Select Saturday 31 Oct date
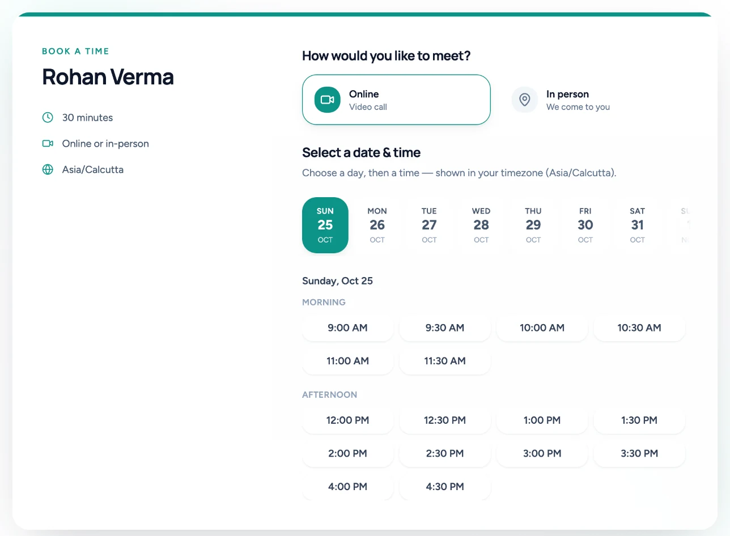The width and height of the screenshot is (730, 536). point(638,225)
